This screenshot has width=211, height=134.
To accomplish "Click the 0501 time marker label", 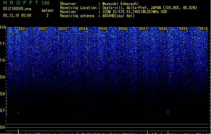I will 23,29.
